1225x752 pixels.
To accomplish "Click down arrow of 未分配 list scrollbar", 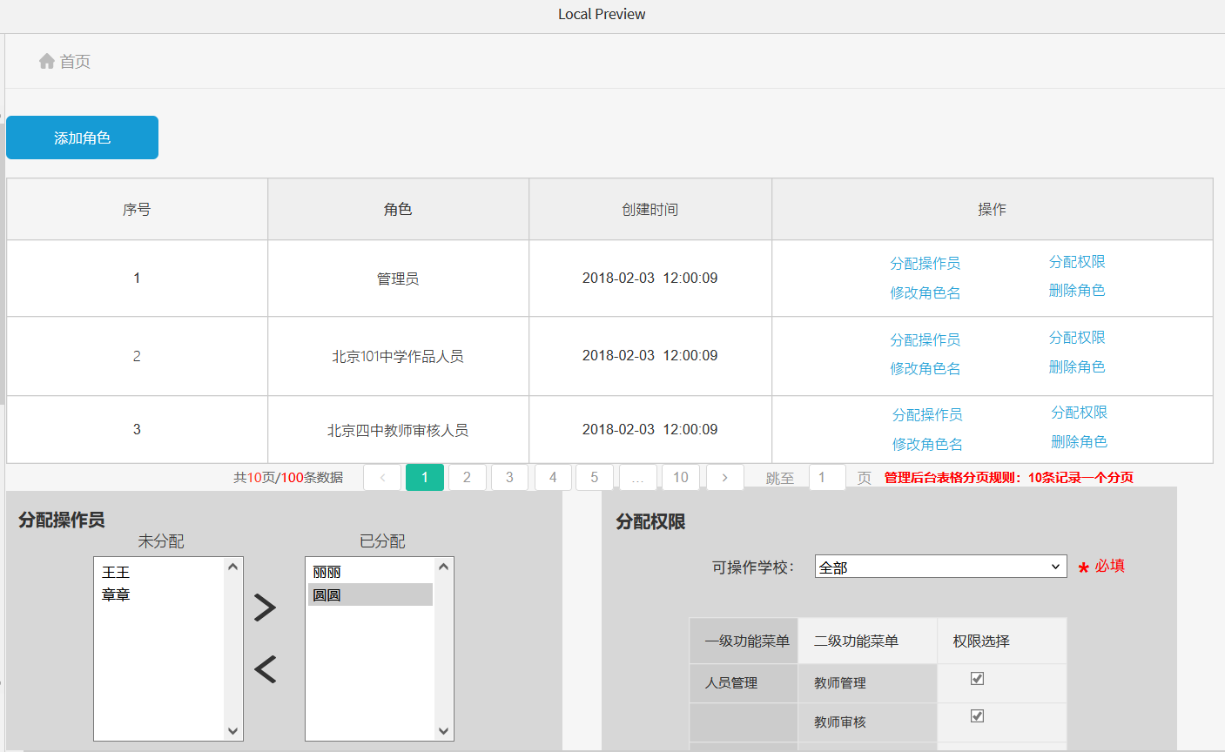I will click(232, 731).
